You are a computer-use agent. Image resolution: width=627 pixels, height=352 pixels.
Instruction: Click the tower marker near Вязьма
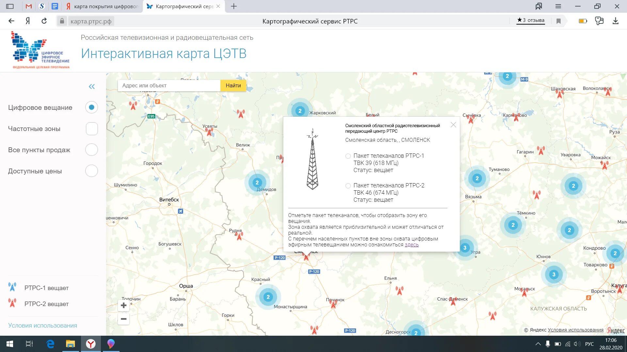(537, 195)
